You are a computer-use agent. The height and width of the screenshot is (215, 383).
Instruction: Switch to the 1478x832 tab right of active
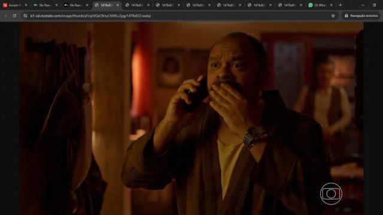click(x=135, y=5)
